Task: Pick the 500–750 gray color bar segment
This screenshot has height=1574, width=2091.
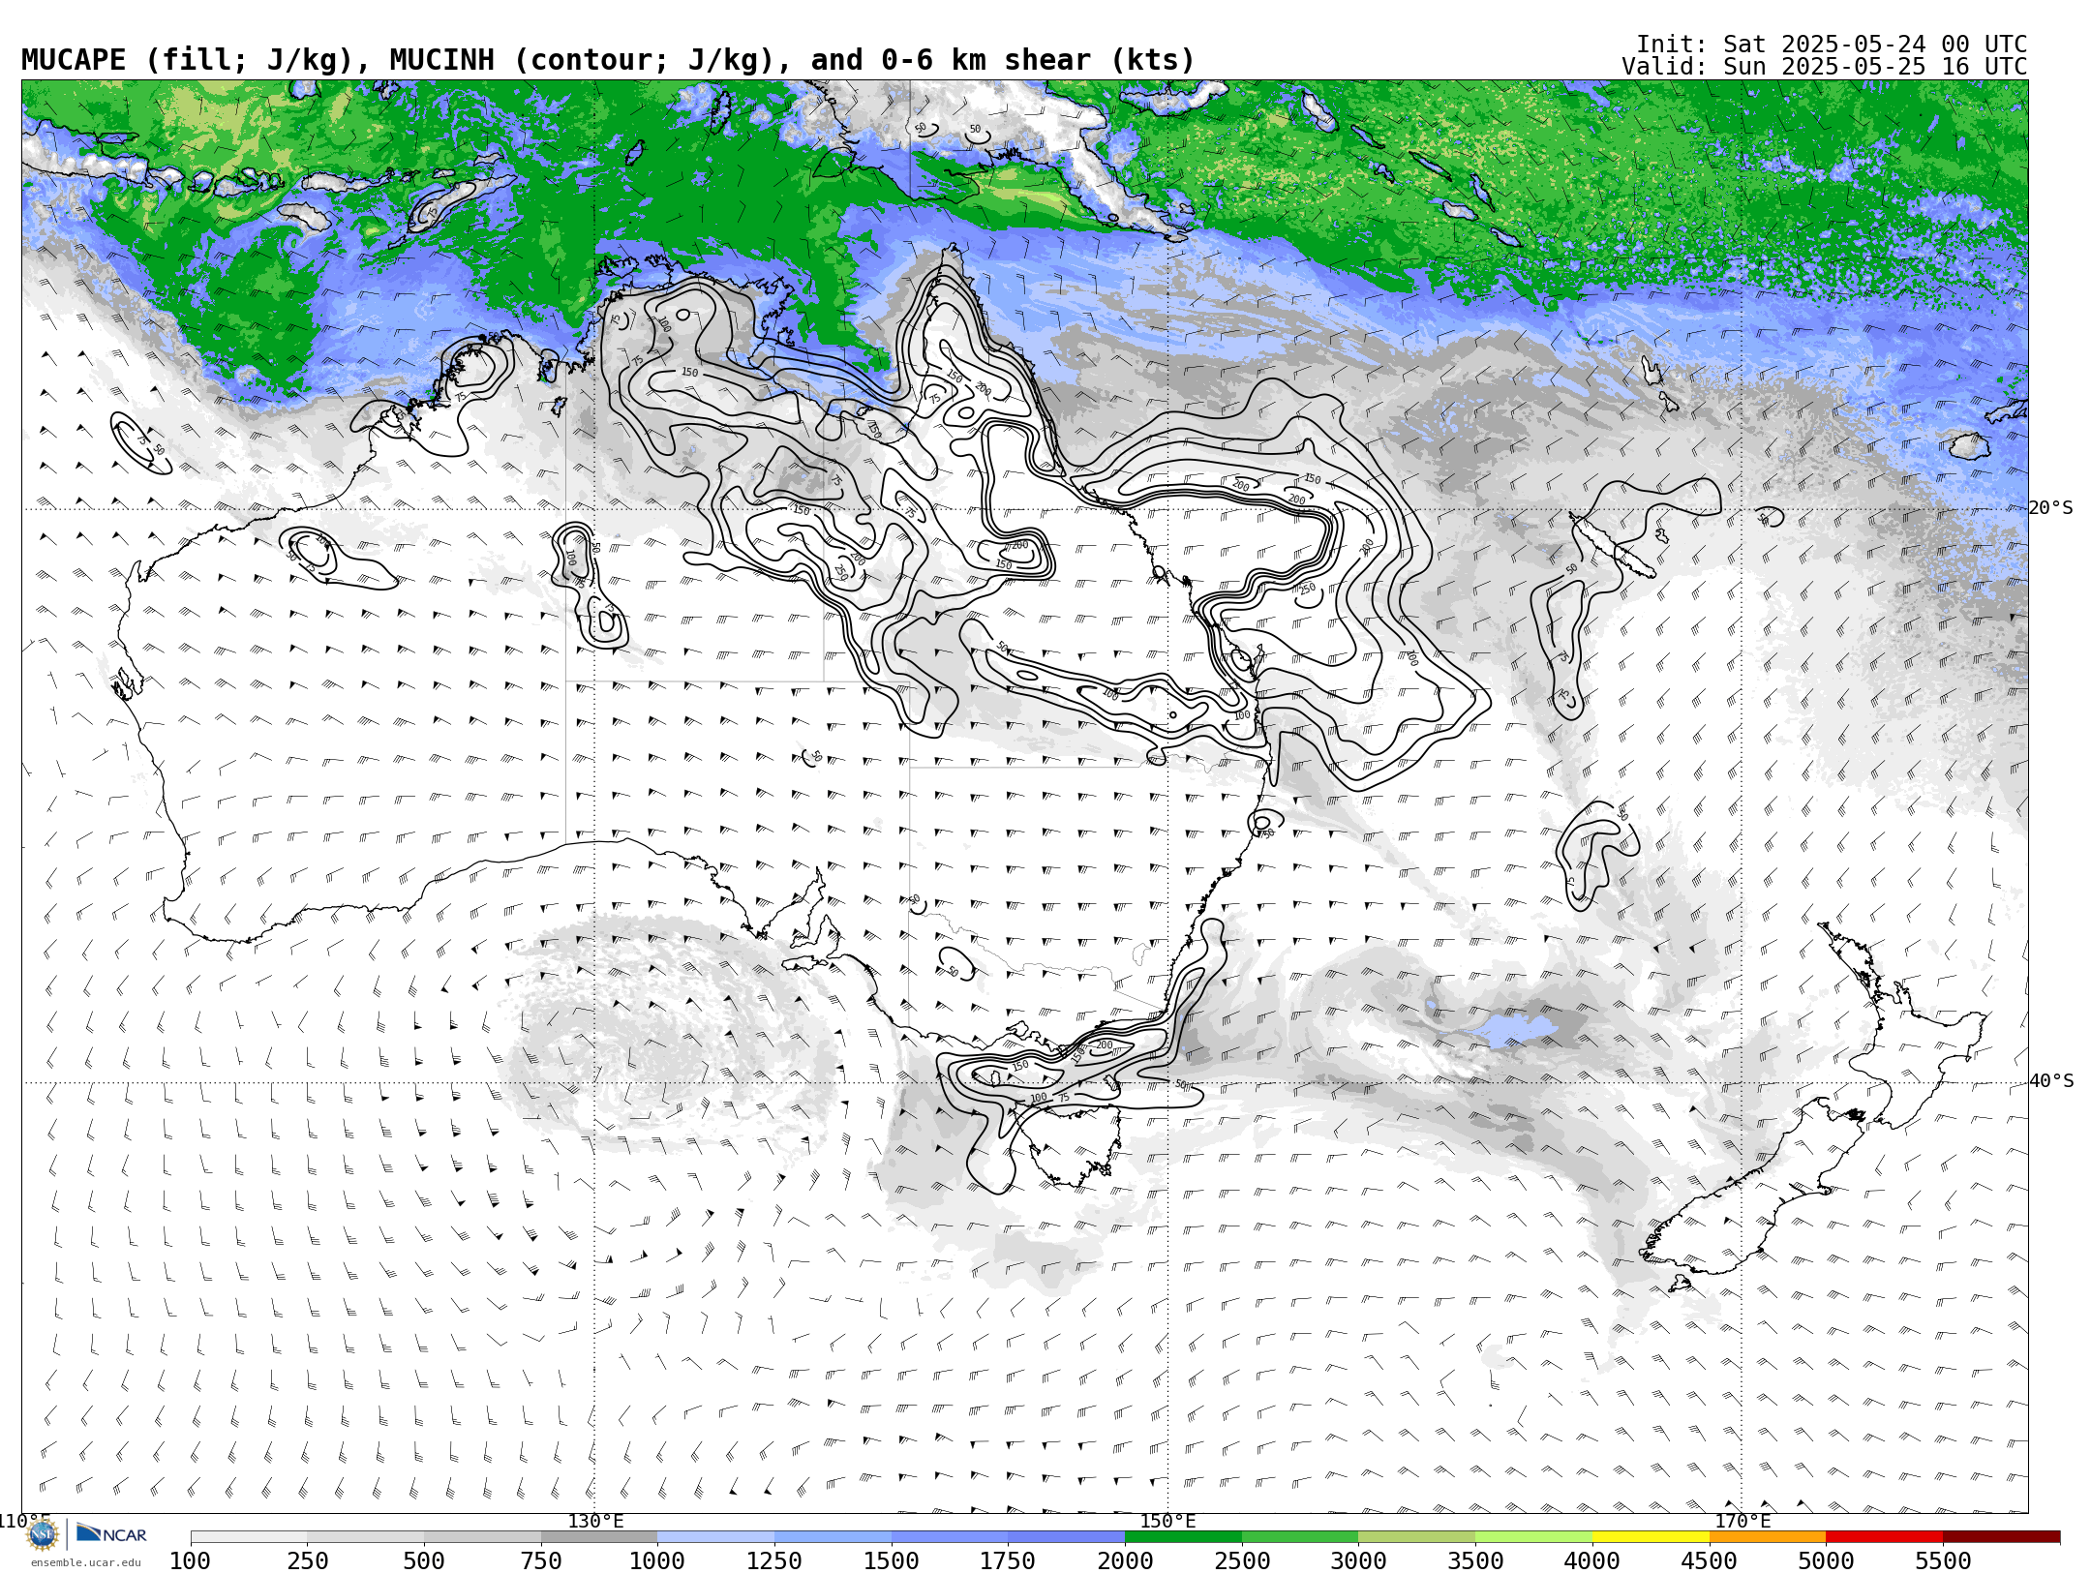Action: (x=482, y=1537)
